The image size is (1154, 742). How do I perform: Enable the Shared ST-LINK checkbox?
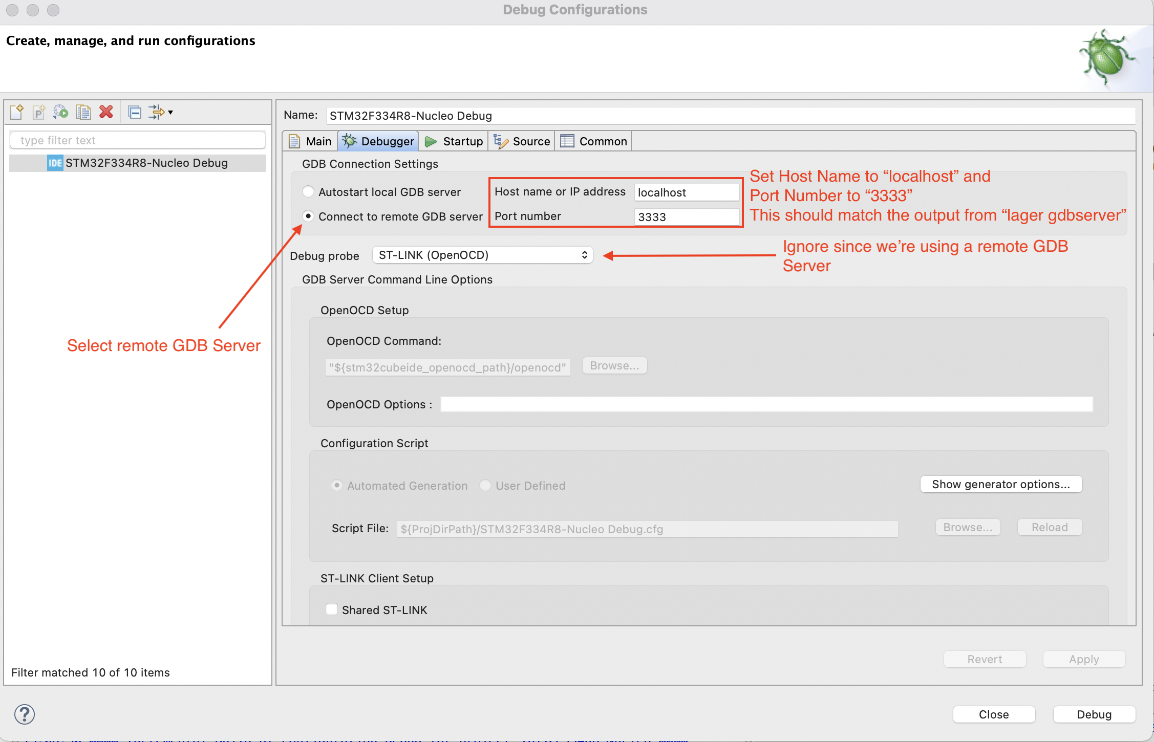click(x=332, y=609)
